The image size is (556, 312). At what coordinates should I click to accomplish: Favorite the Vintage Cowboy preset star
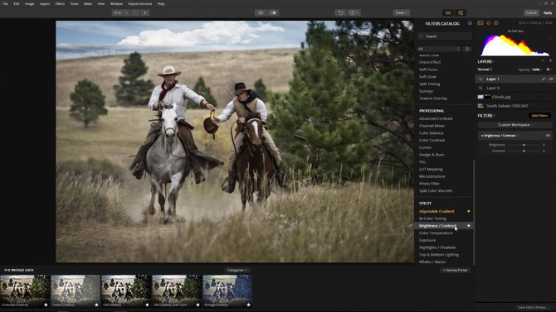coord(249,305)
